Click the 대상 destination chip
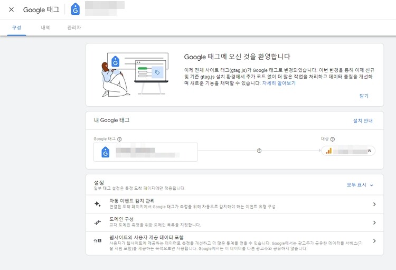The image size is (396, 270). point(348,151)
